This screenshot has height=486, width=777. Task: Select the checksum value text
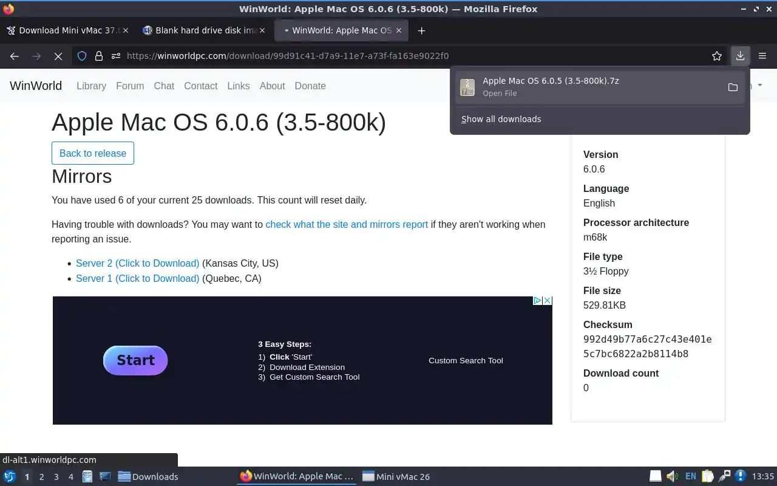click(x=647, y=346)
